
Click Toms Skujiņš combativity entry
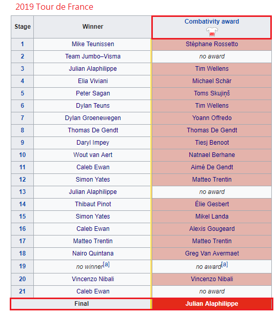[212, 93]
